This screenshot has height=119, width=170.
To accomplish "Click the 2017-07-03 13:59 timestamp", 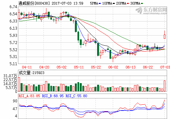I will tap(67, 3).
